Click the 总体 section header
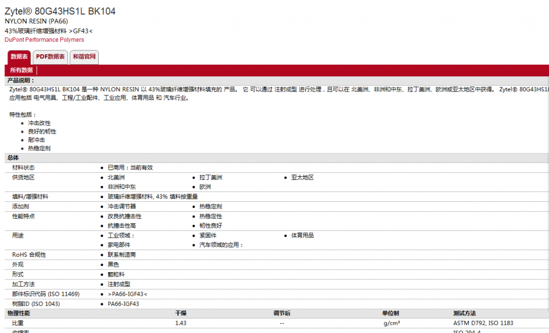 coord(13,158)
